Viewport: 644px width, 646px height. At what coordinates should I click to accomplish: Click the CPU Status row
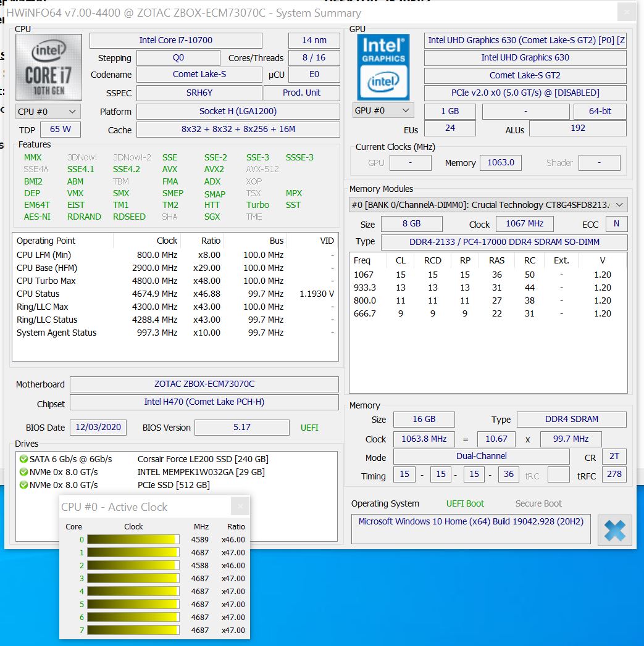point(175,294)
